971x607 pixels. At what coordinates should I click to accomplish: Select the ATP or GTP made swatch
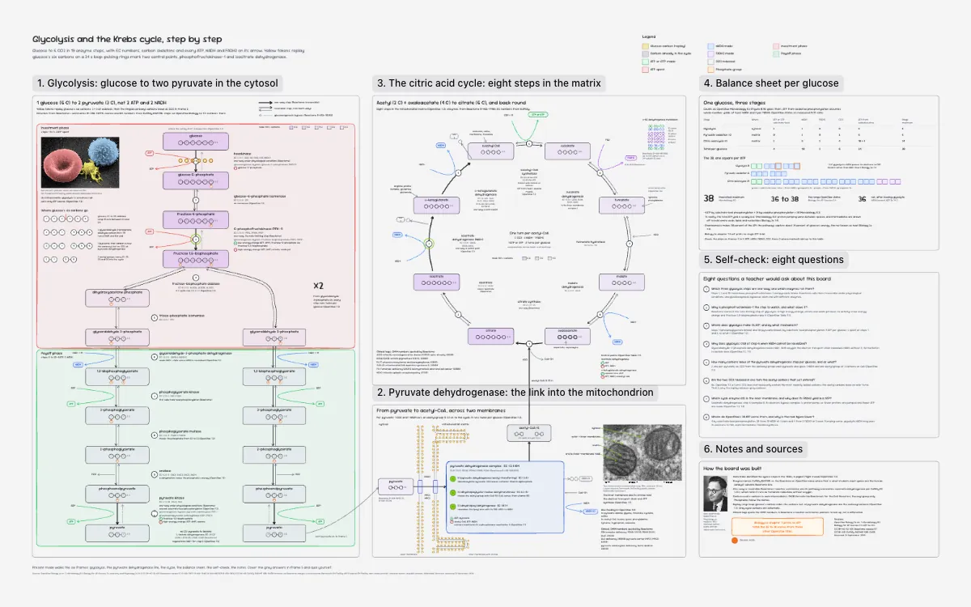pyautogui.click(x=647, y=61)
